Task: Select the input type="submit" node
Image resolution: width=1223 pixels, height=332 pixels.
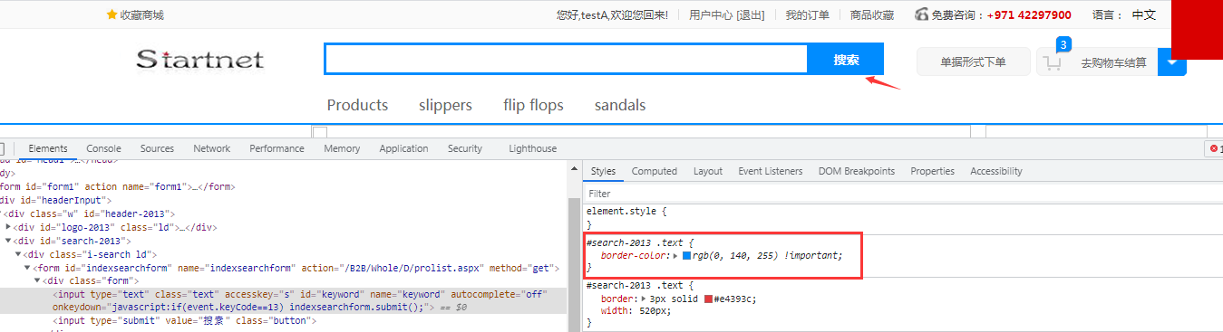Action: [185, 320]
